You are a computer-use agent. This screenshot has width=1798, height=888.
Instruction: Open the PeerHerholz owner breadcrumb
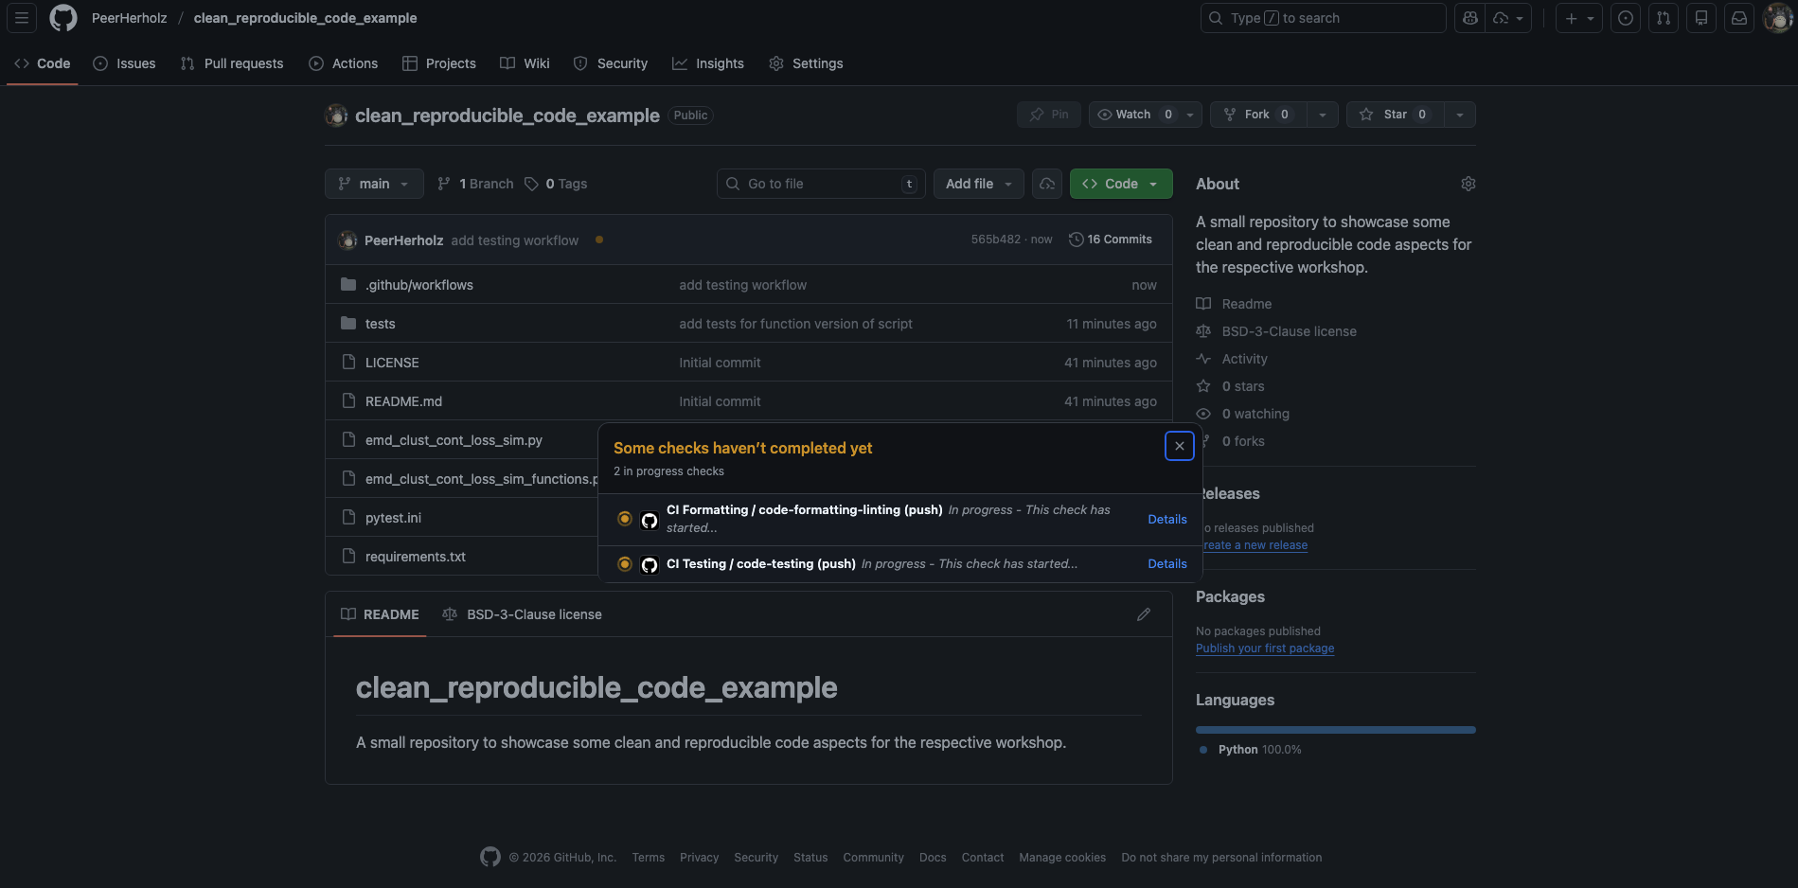point(130,18)
